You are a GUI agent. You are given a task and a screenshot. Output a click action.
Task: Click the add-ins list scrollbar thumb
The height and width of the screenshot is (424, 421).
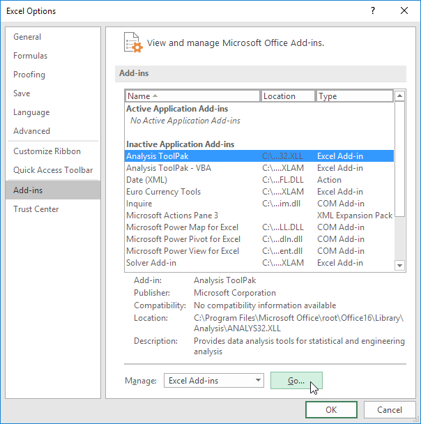click(399, 159)
